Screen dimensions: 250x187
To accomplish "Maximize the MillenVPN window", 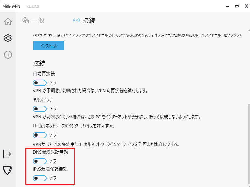I will pos(237,6).
